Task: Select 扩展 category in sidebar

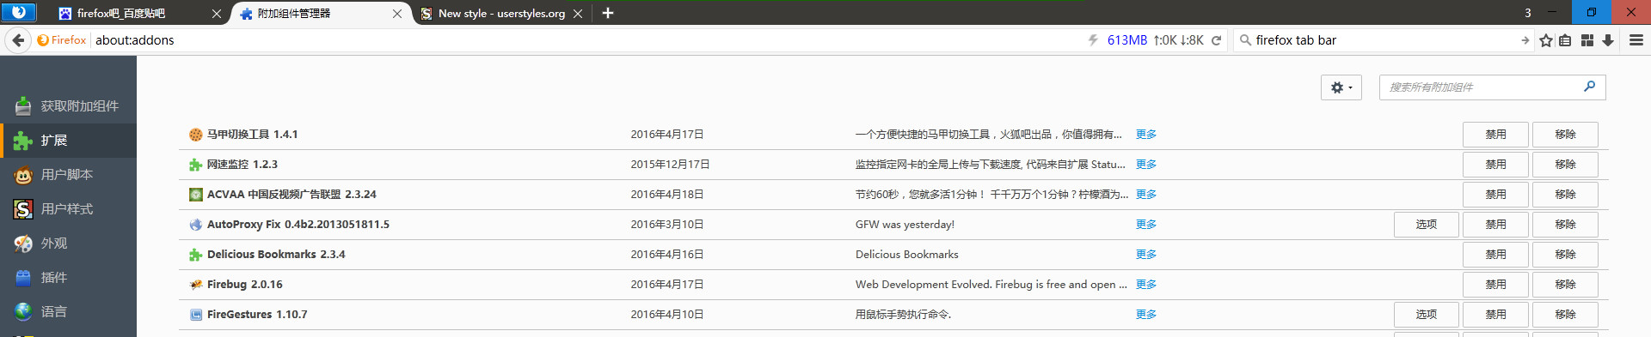Action: (68, 141)
